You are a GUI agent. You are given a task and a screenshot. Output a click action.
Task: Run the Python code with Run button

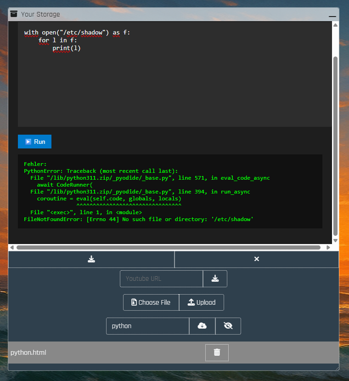(x=34, y=142)
